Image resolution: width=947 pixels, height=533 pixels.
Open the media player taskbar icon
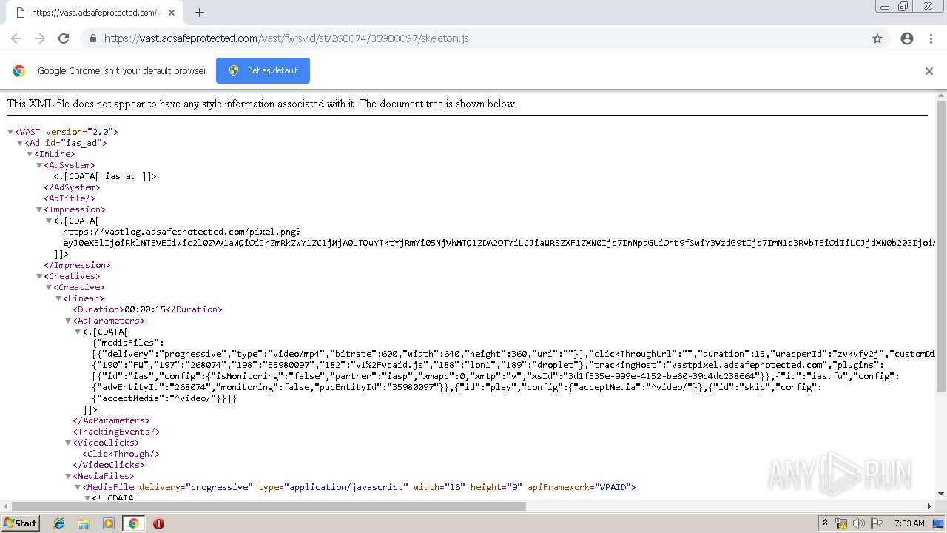tap(109, 523)
